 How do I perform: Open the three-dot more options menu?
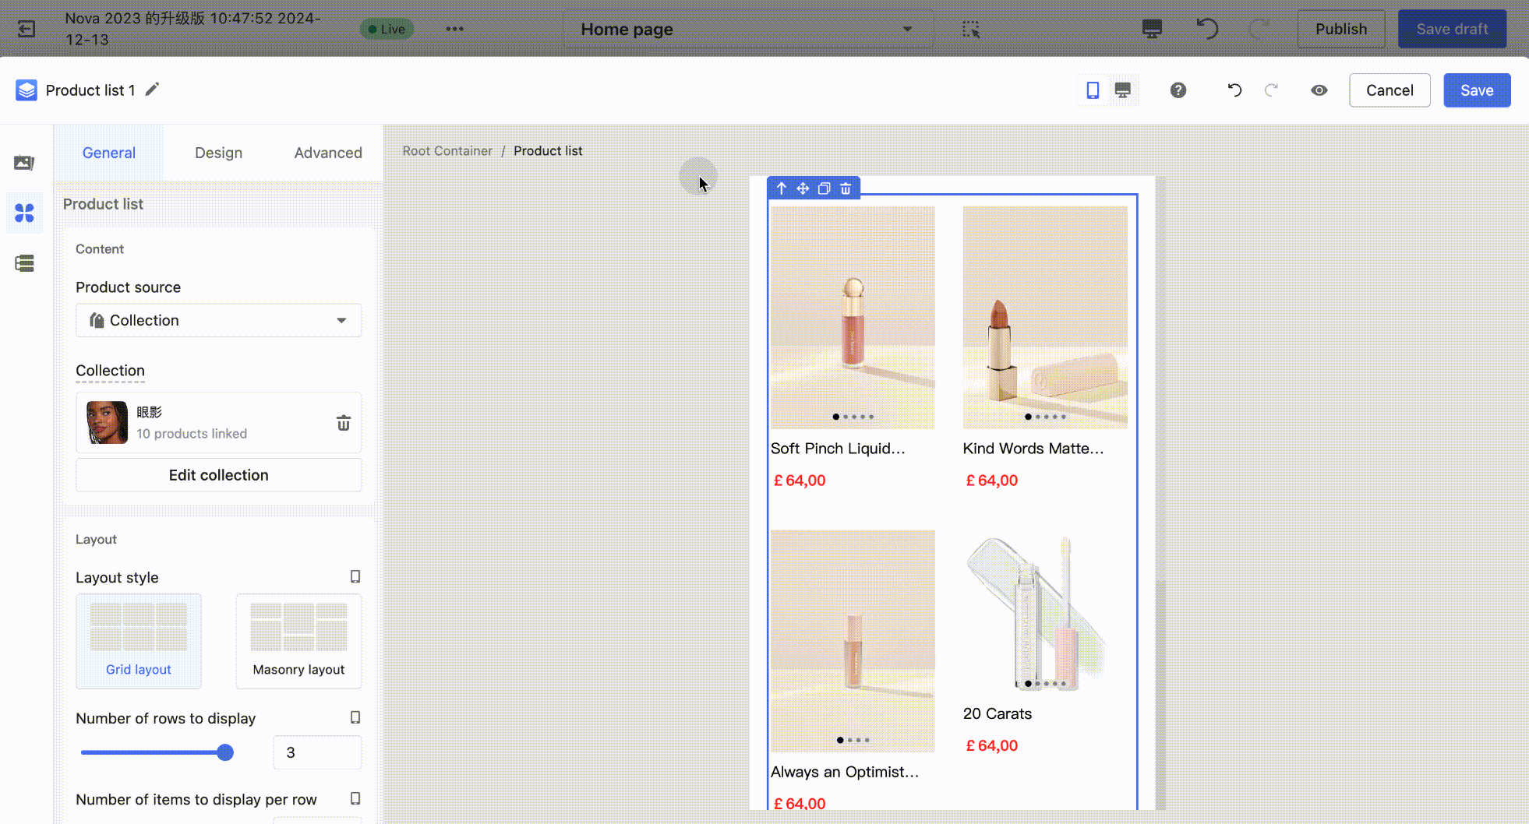(454, 30)
